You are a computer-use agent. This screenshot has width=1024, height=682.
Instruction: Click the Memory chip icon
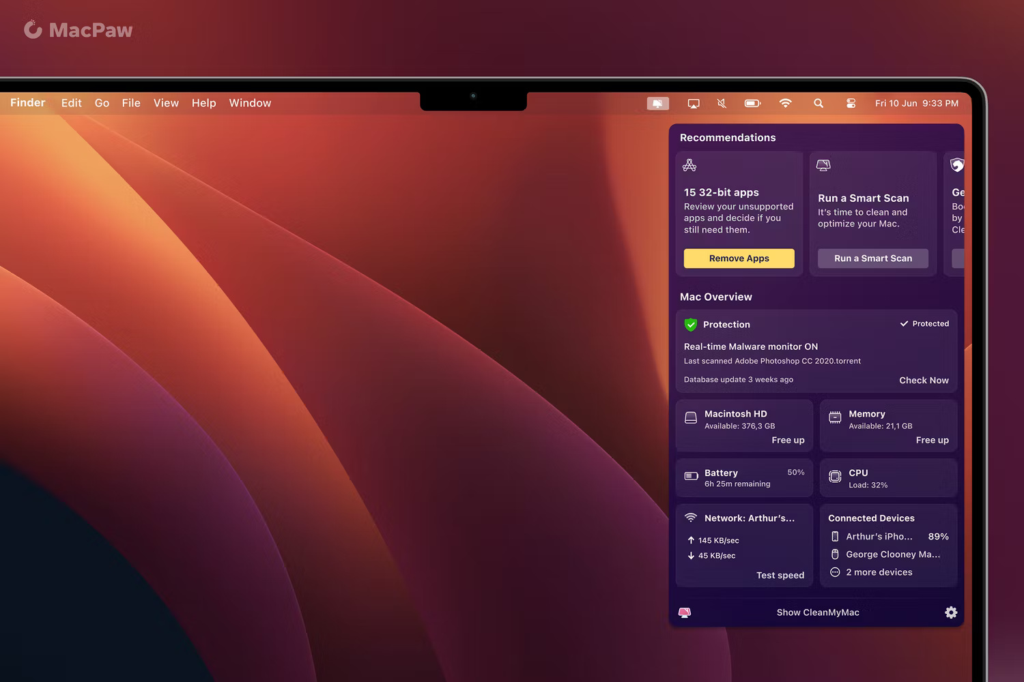834,415
